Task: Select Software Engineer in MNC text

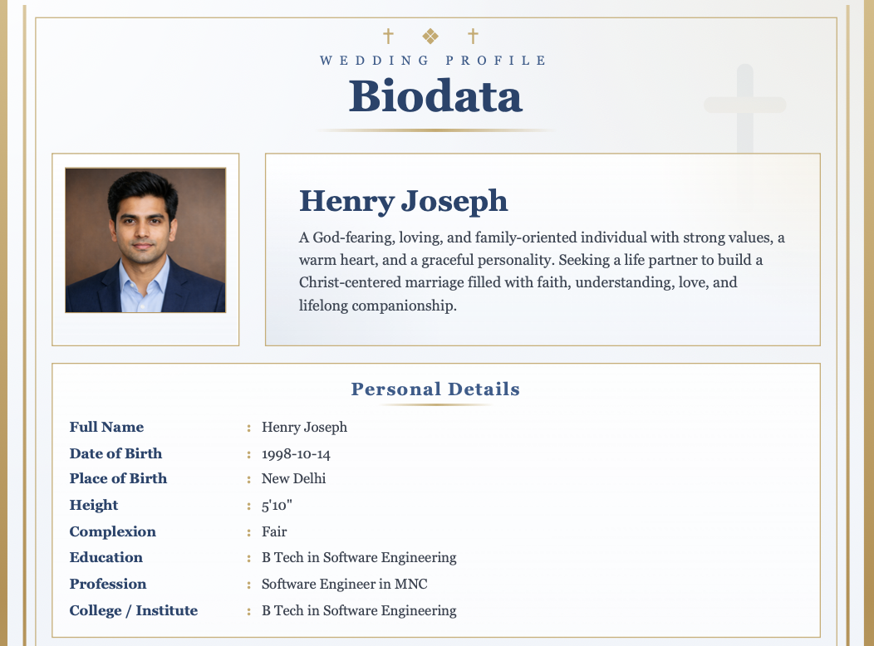Action: [344, 584]
